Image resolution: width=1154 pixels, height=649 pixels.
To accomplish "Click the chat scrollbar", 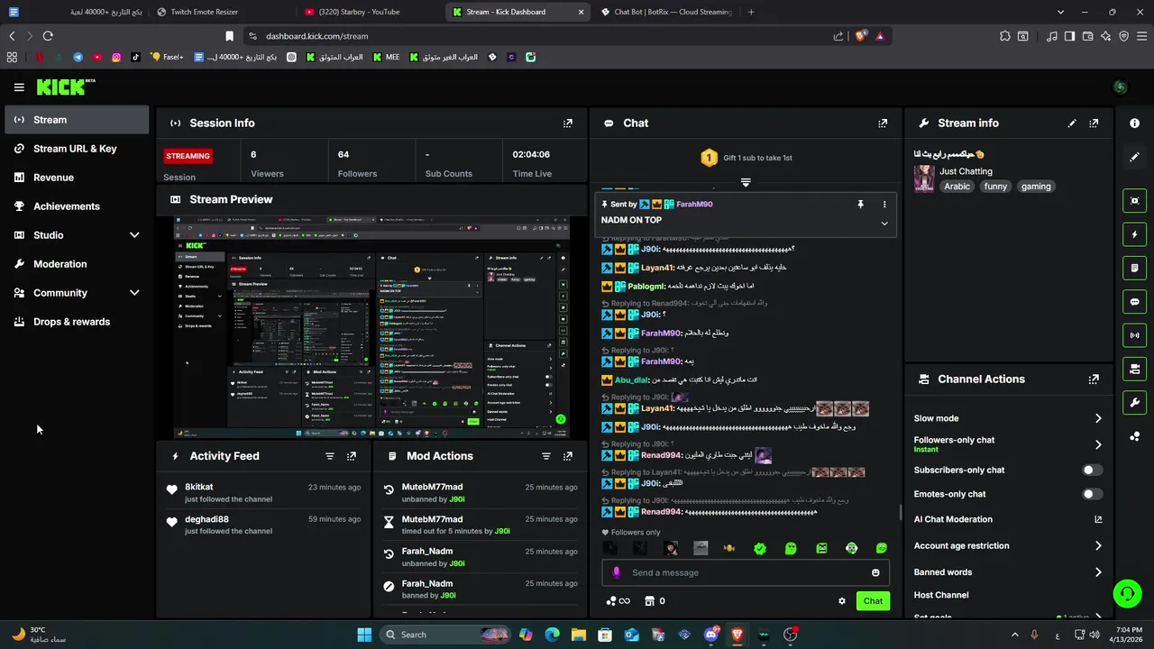I will [900, 512].
